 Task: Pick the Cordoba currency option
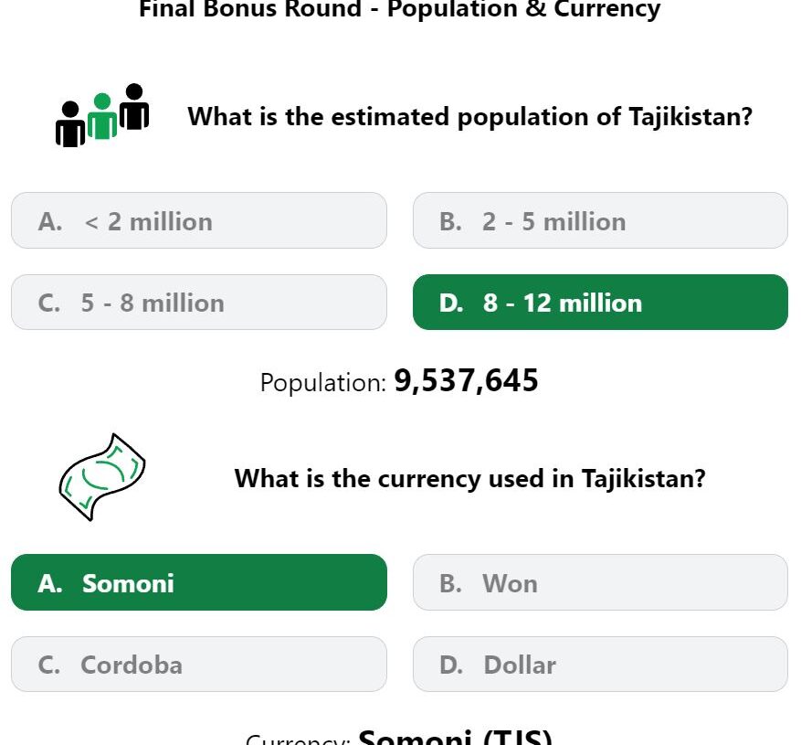199,665
